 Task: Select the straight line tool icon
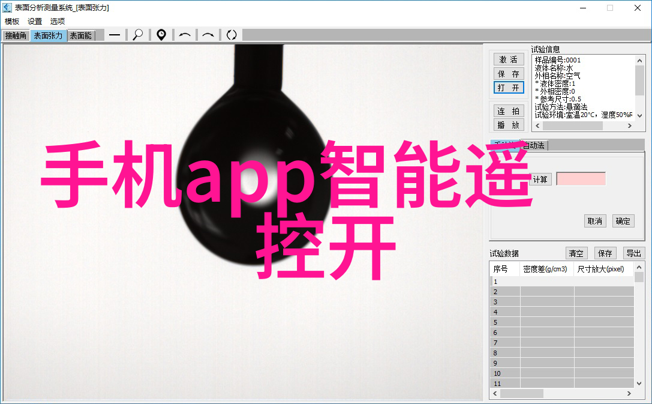tap(115, 35)
